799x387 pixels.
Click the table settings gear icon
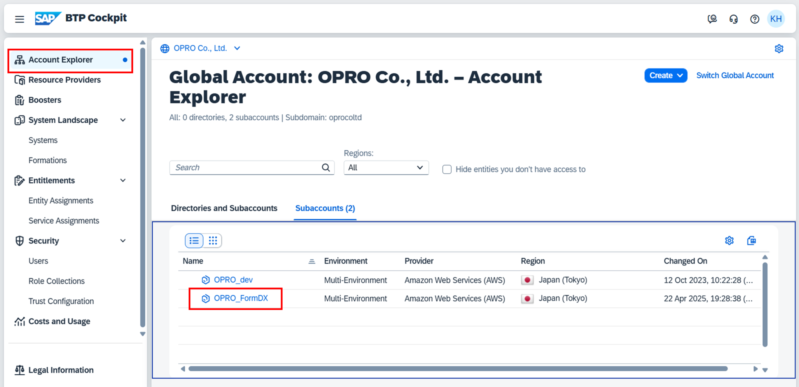[x=729, y=240]
